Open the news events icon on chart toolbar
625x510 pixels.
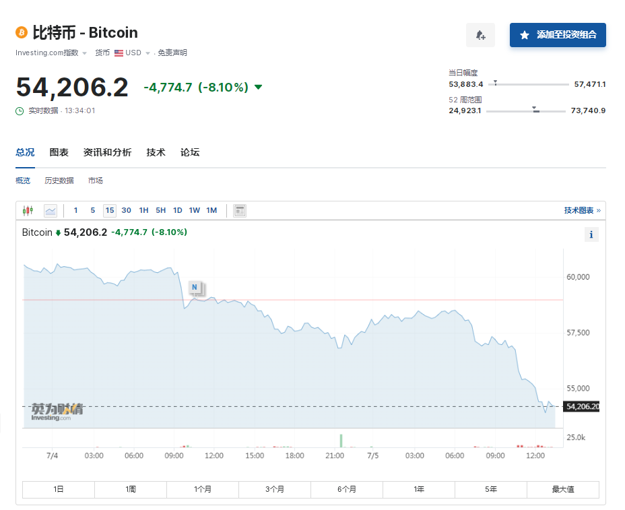[239, 210]
